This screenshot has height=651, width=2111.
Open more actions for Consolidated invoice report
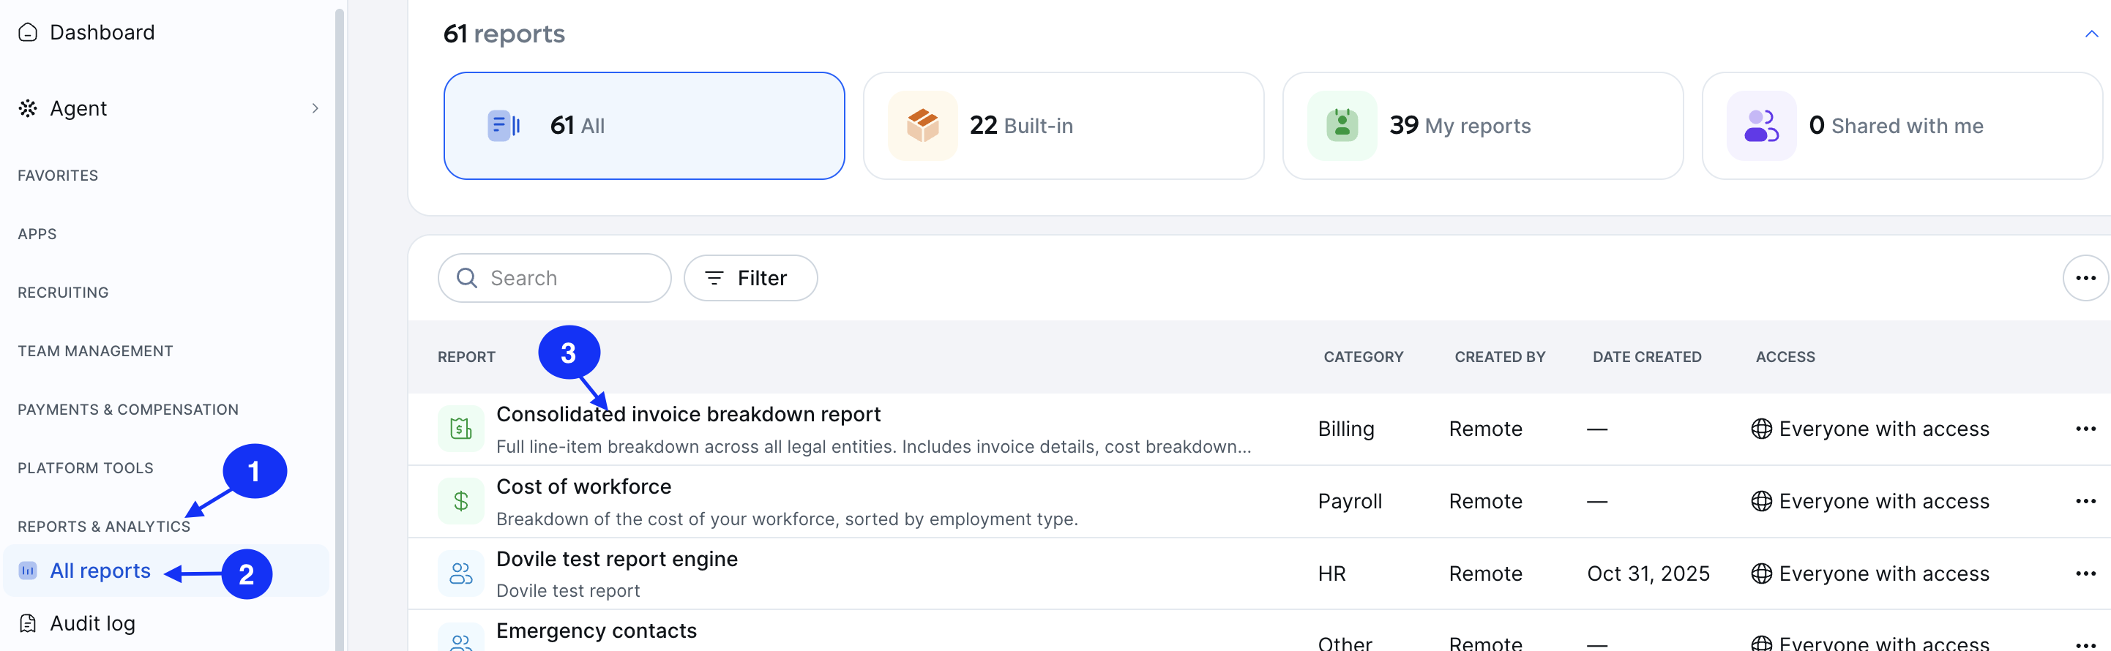tap(2085, 429)
